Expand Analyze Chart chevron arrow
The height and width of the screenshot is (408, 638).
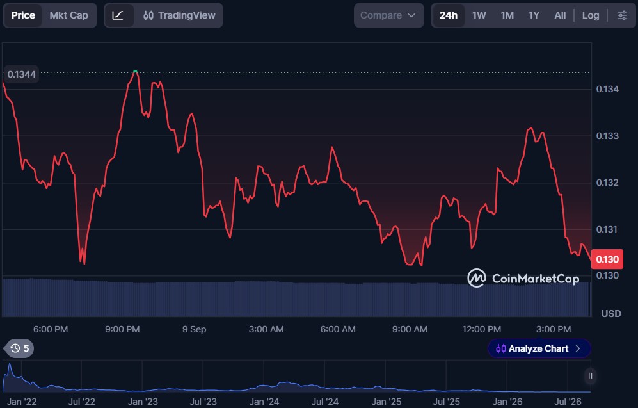click(578, 348)
